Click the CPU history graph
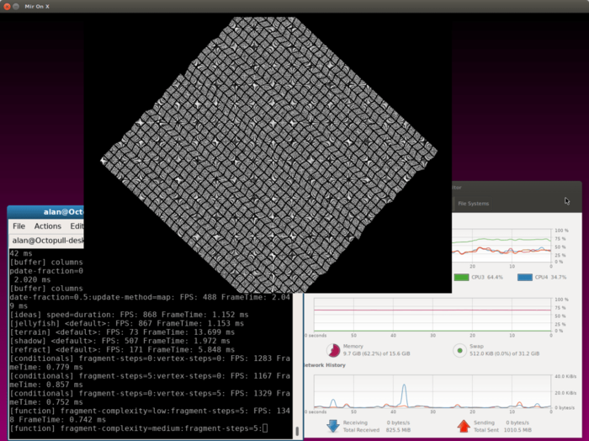The width and height of the screenshot is (589, 441). (x=501, y=244)
